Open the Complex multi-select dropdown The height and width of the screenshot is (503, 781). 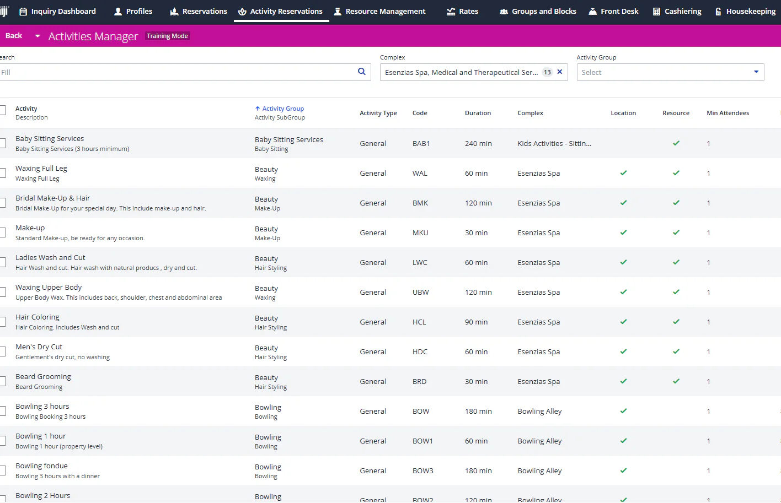pyautogui.click(x=474, y=72)
